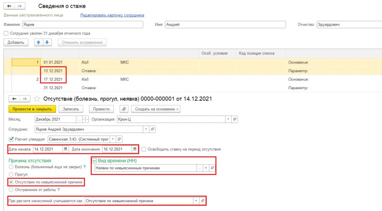
Task: Open calendar picker for Дата окончания
Action: (134, 149)
